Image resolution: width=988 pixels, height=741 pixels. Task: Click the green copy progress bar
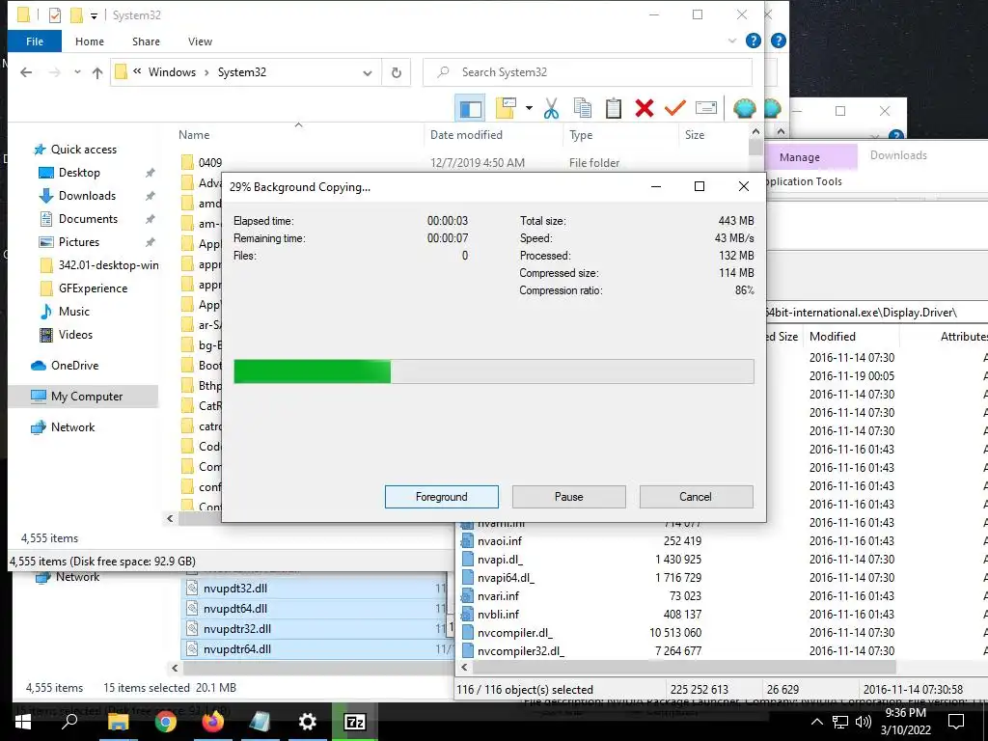(493, 371)
